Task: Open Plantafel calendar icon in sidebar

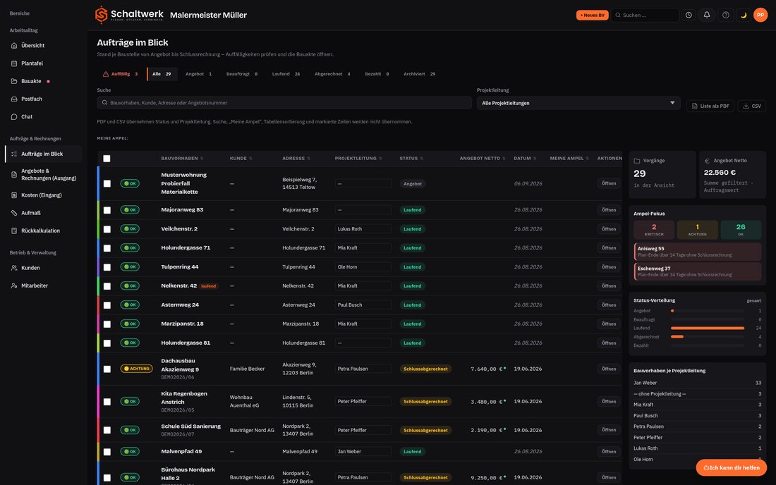Action: point(14,63)
